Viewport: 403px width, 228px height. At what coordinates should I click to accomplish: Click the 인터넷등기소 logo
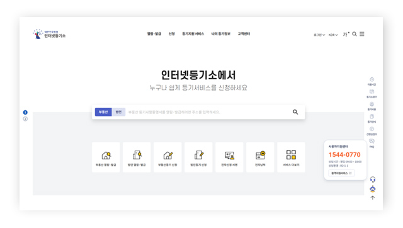click(x=49, y=34)
